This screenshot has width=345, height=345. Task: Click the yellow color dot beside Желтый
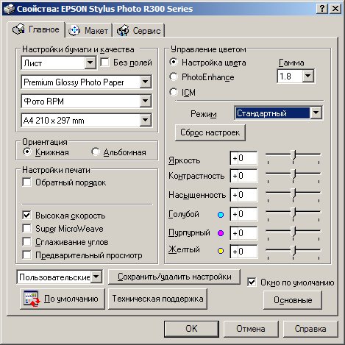221,251
